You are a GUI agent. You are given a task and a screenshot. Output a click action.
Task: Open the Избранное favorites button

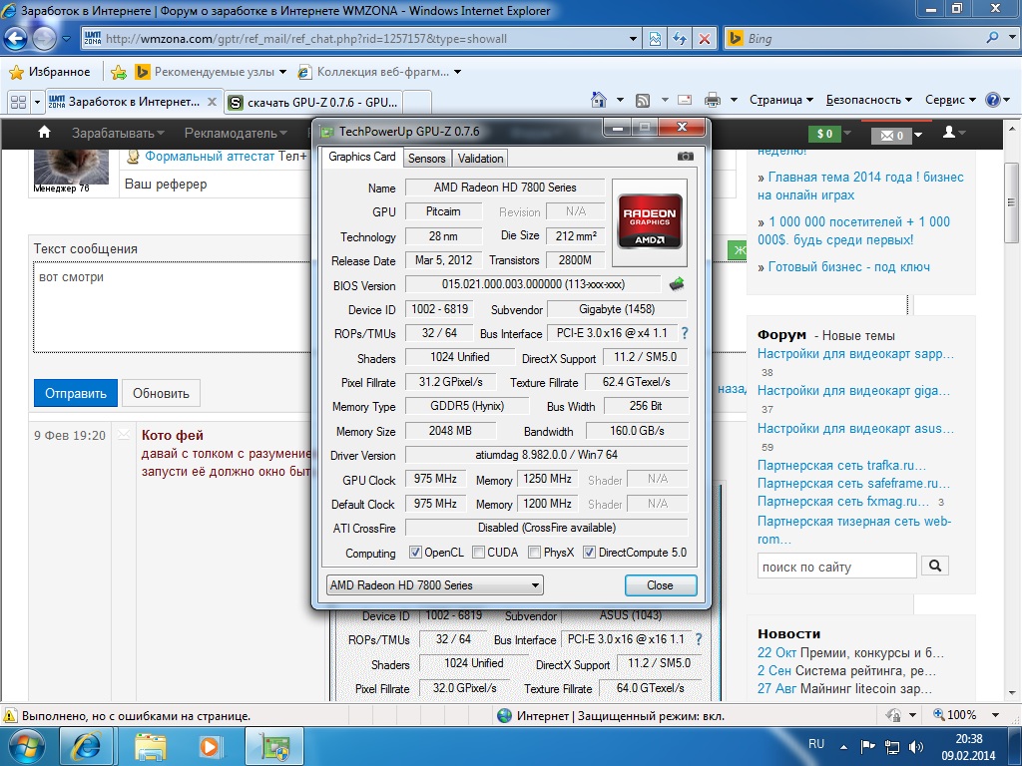[x=50, y=72]
